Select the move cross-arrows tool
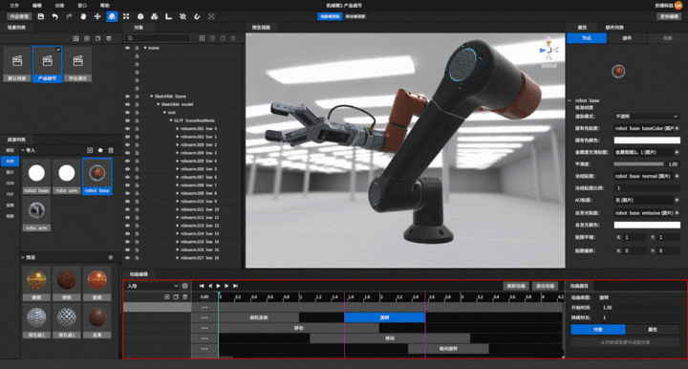This screenshot has width=688, height=369. [x=97, y=16]
